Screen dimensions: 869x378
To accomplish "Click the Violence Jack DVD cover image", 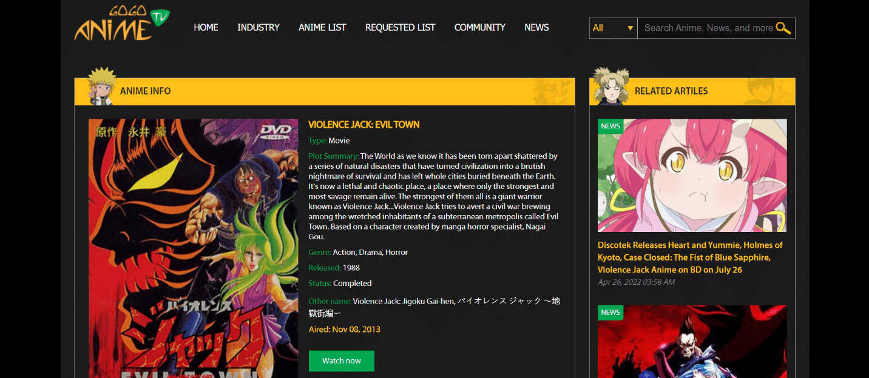I will (194, 248).
